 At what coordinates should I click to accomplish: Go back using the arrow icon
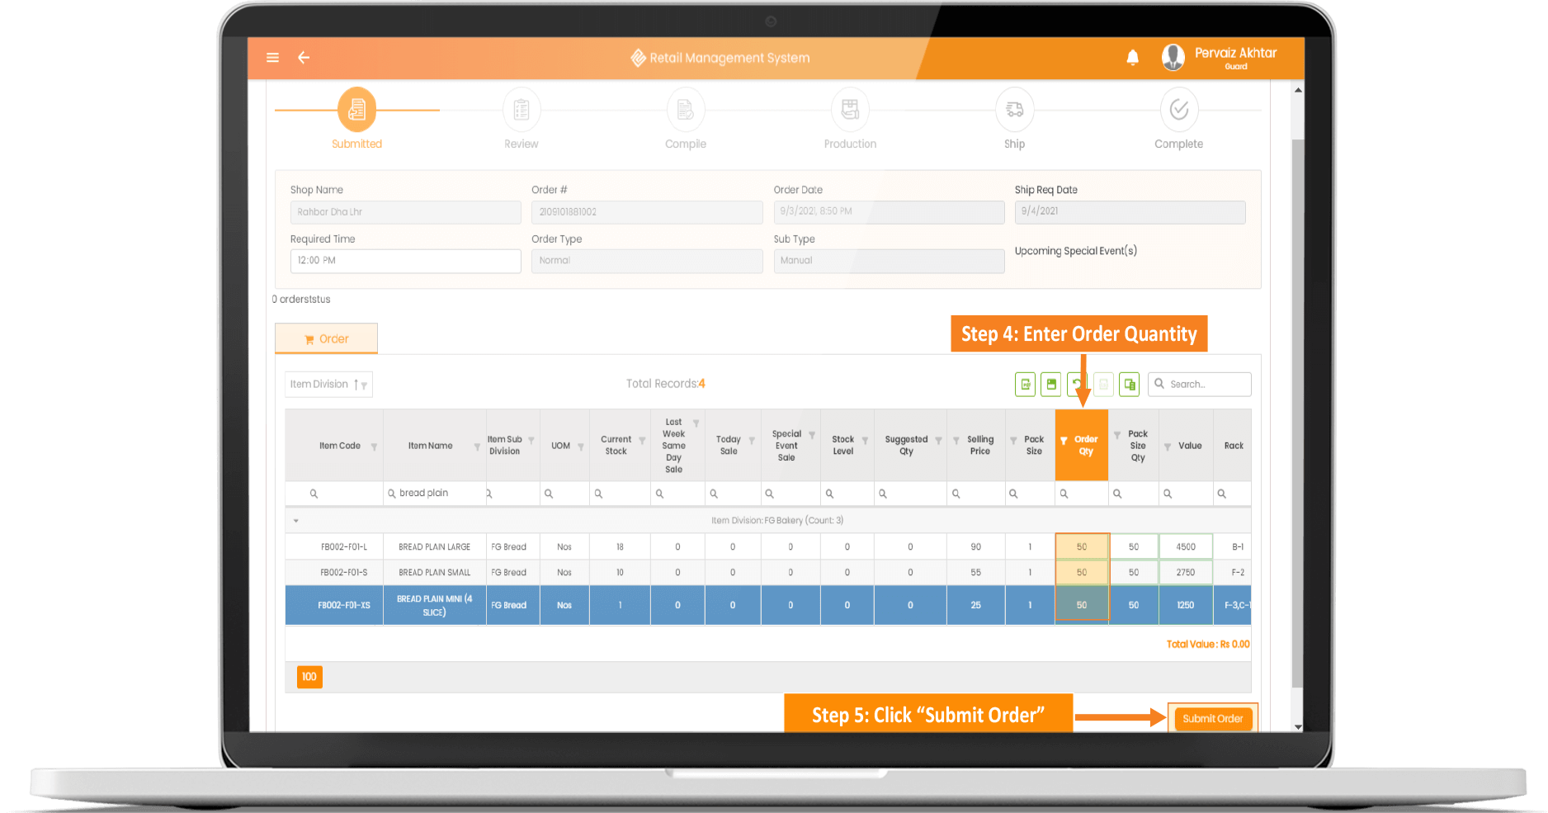click(304, 58)
